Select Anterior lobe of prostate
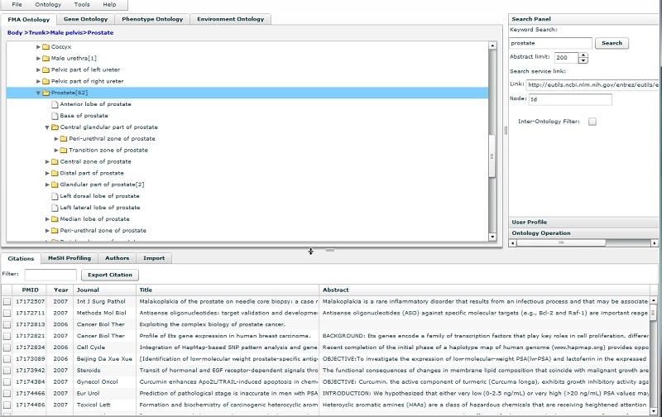 (x=95, y=103)
